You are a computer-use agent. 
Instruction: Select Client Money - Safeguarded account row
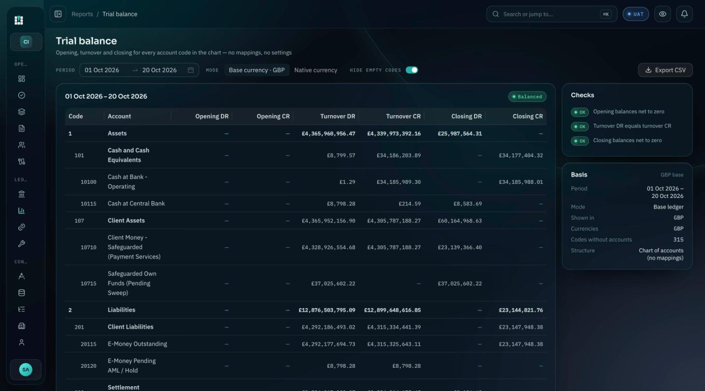pos(306,247)
